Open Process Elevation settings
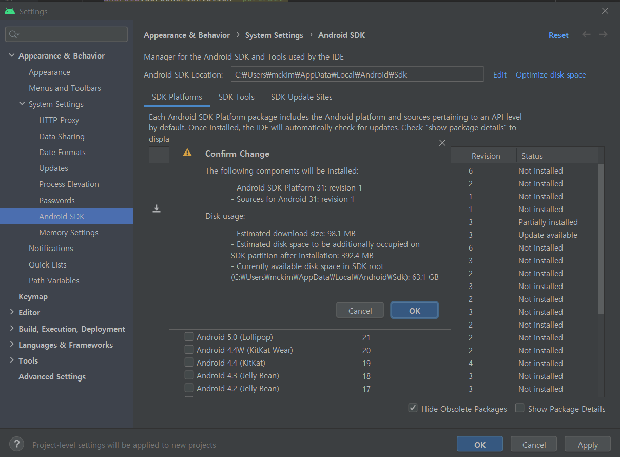This screenshot has height=457, width=620. click(69, 184)
